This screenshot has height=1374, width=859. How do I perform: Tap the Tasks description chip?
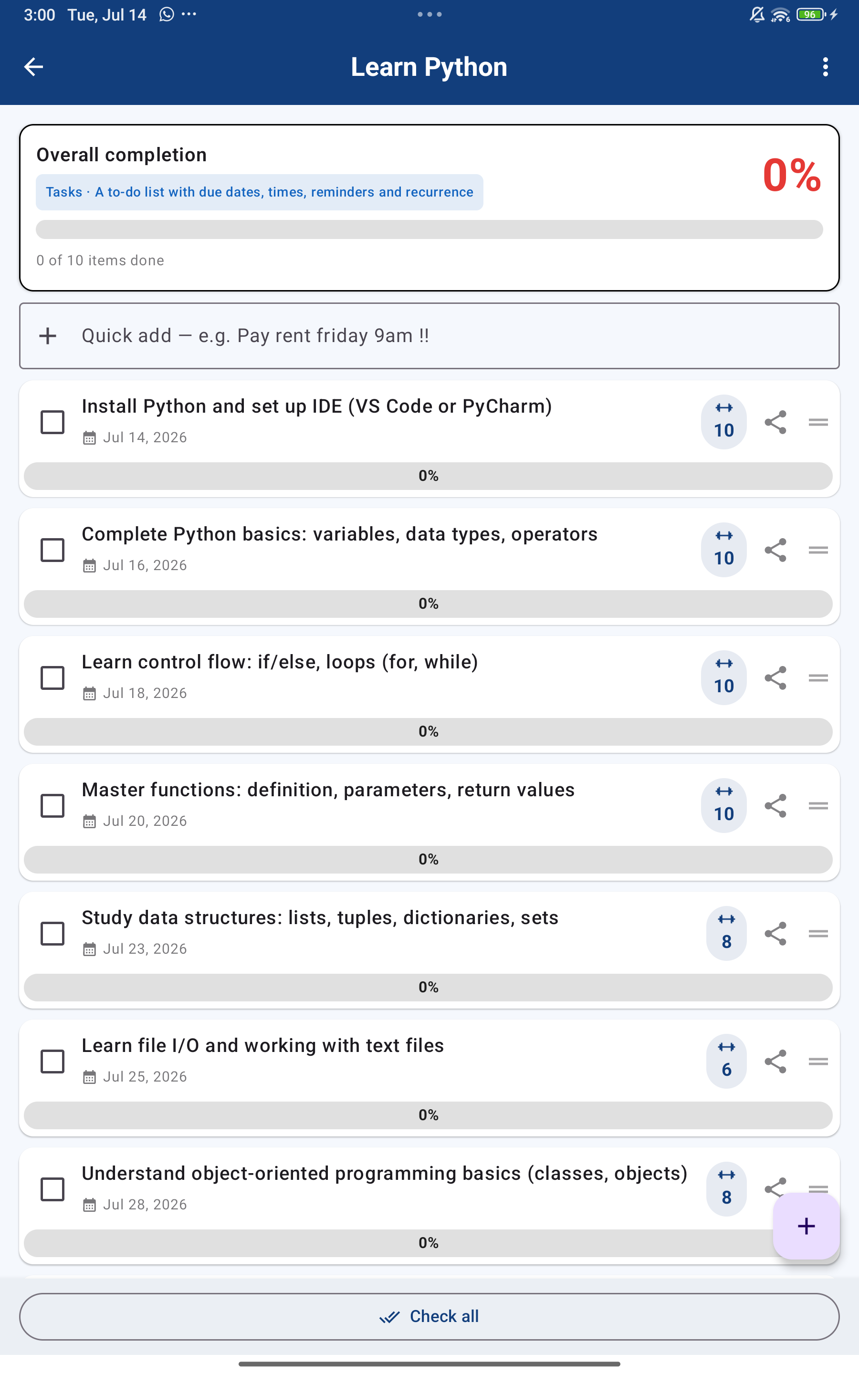[x=259, y=192]
